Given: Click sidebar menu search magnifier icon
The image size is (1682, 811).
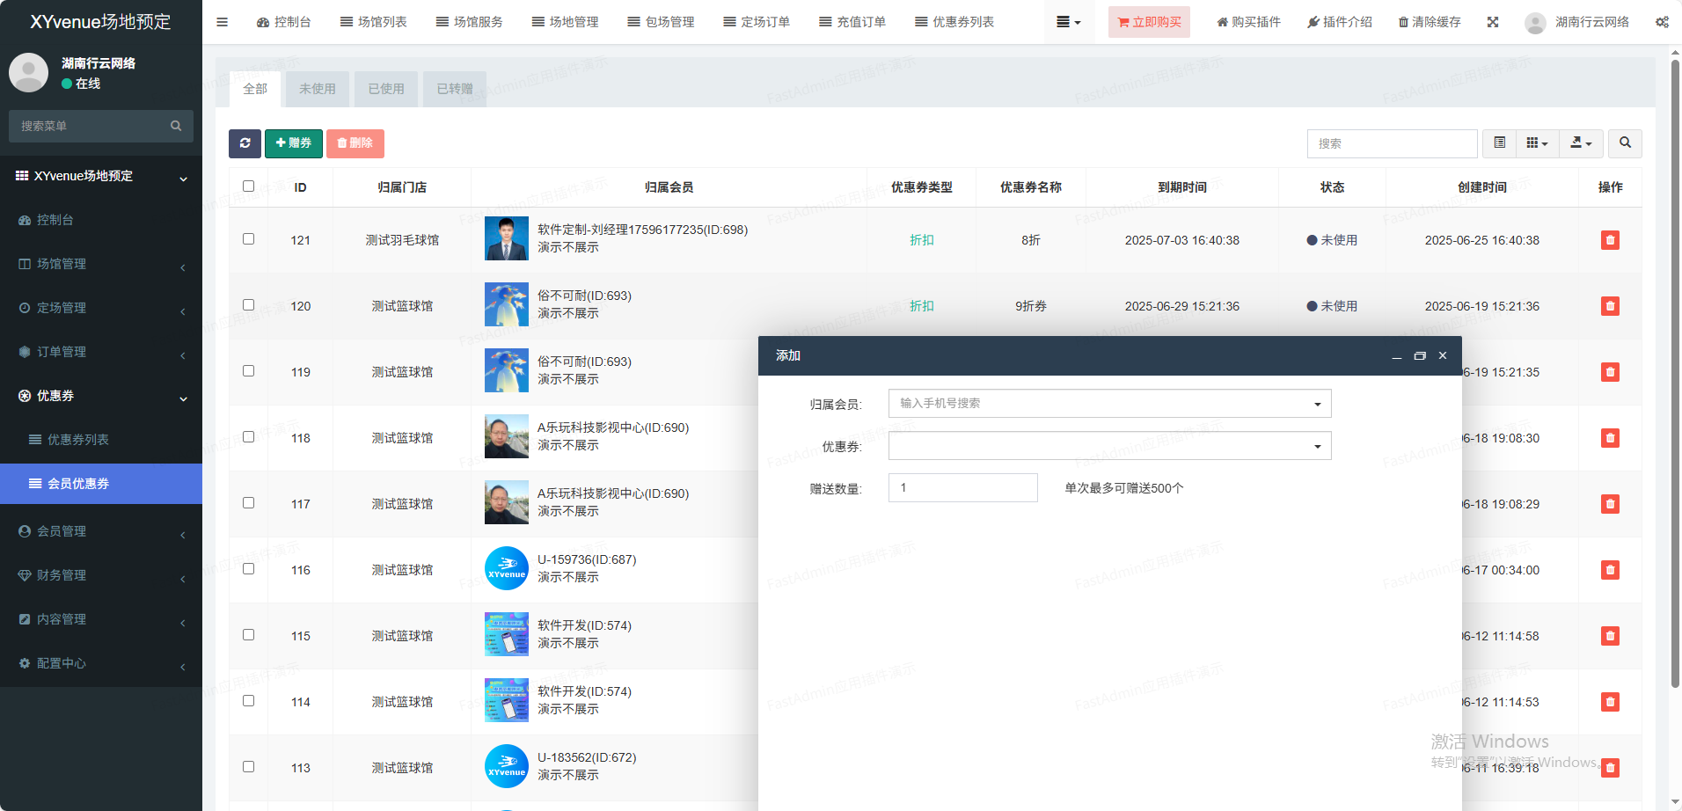Looking at the screenshot, I should point(176,126).
